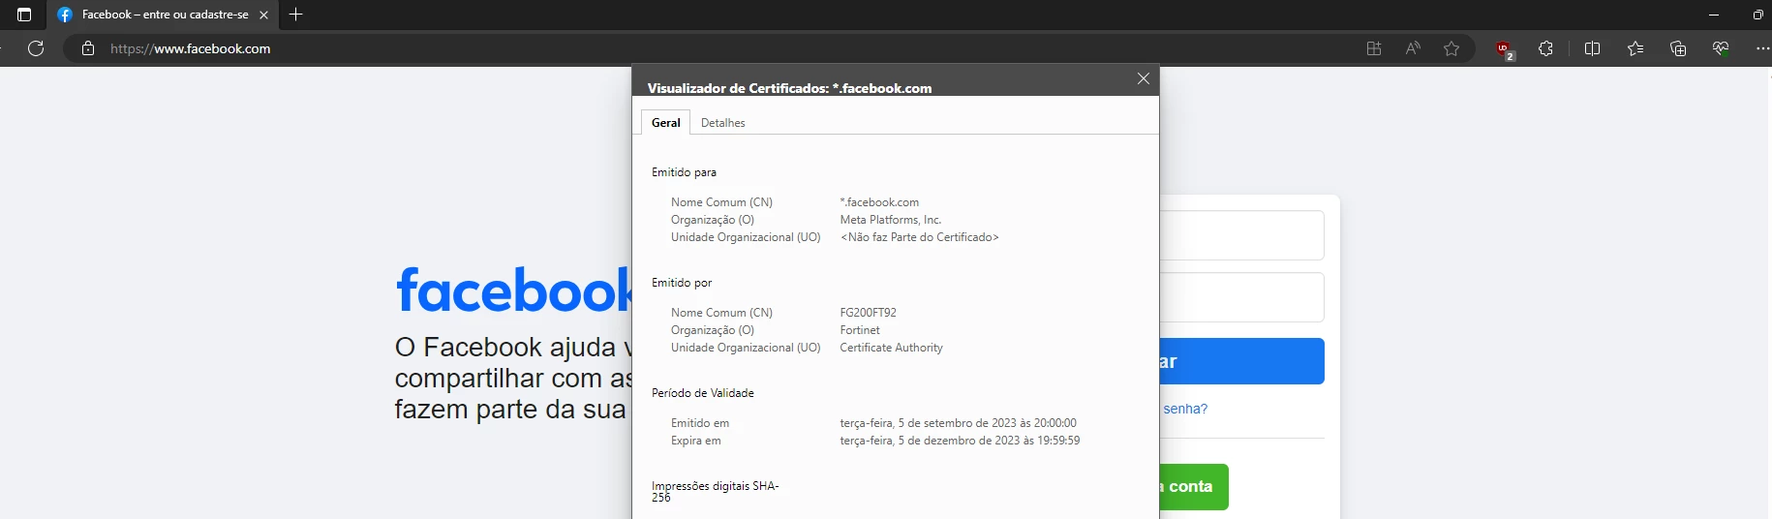Image resolution: width=1772 pixels, height=519 pixels.
Task: Click the FG200FT92 issuer name
Action: 869,313
